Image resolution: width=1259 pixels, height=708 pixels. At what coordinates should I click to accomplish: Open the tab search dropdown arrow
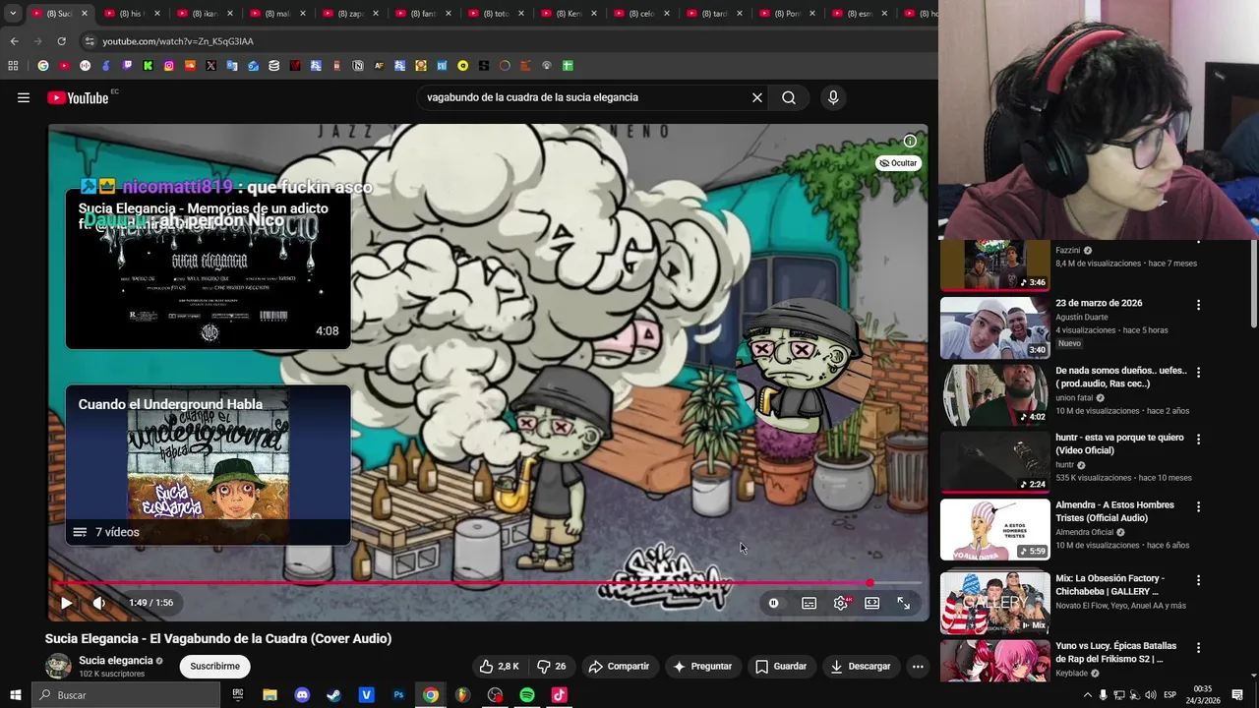click(x=13, y=14)
